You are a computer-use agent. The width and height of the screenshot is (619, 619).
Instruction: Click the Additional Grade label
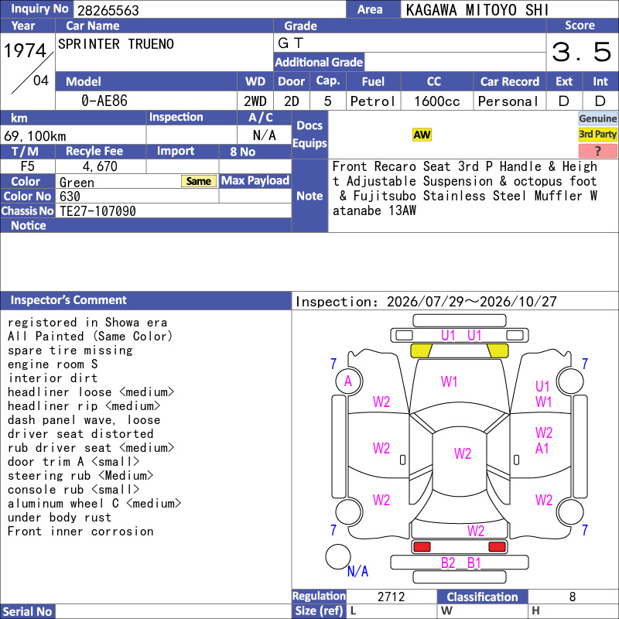point(319,62)
